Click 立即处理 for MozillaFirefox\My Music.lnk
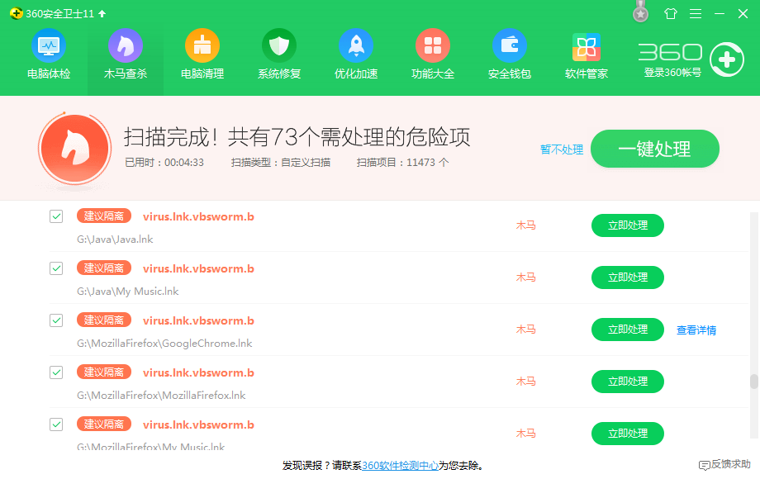The width and height of the screenshot is (760, 479). pos(628,434)
